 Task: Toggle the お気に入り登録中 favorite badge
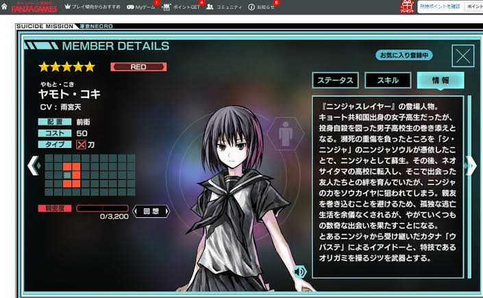405,55
